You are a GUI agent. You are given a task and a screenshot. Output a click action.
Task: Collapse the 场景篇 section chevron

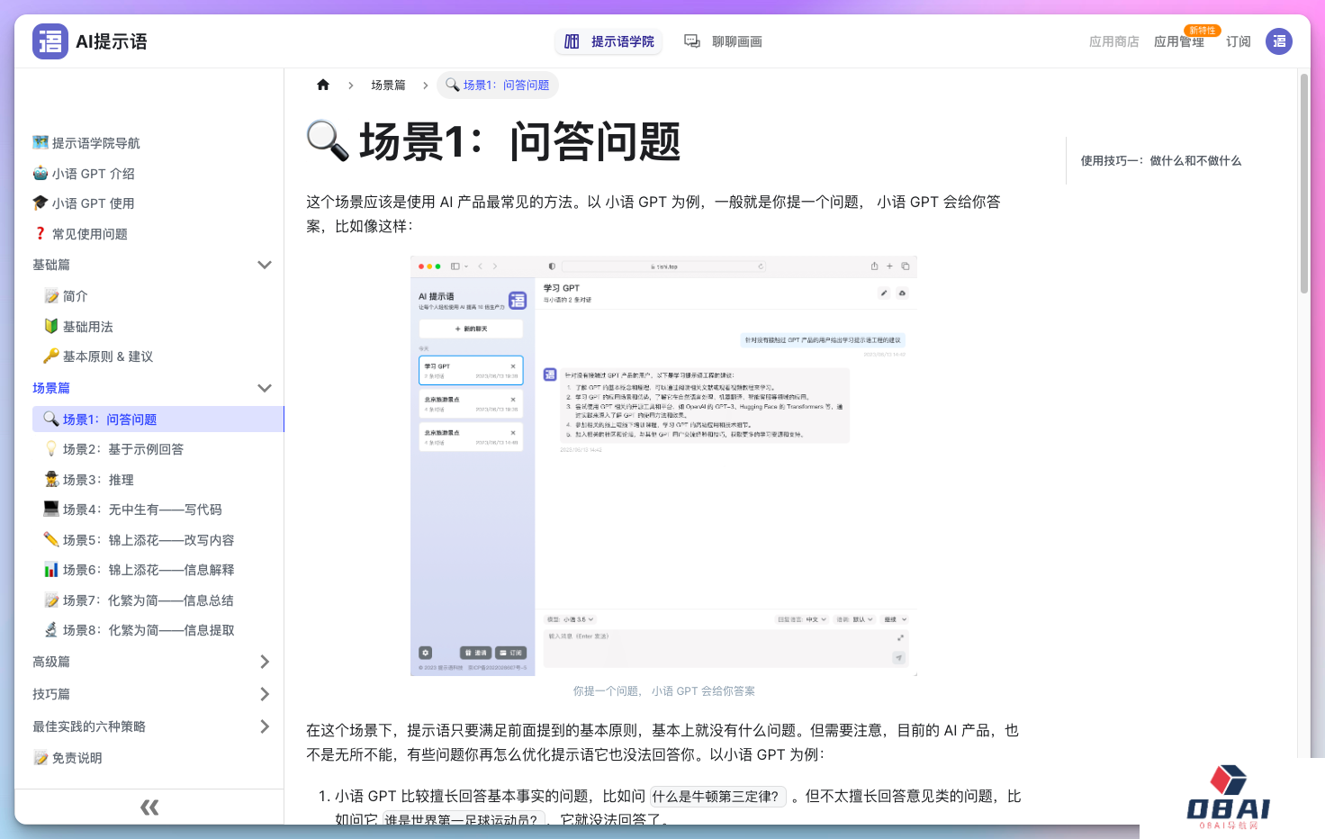click(x=265, y=388)
